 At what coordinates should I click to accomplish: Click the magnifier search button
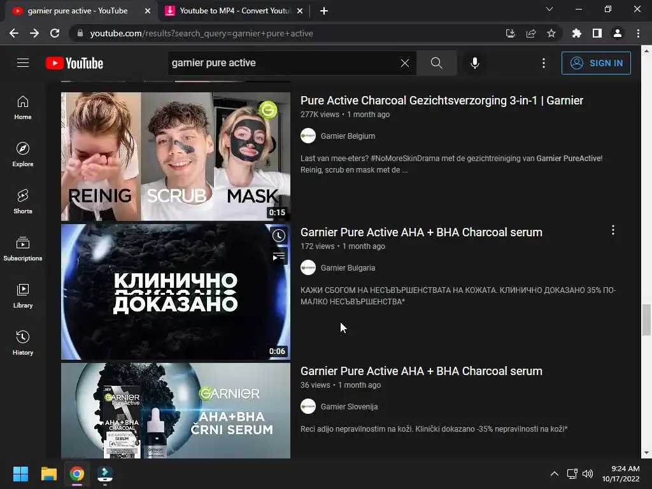pyautogui.click(x=437, y=63)
